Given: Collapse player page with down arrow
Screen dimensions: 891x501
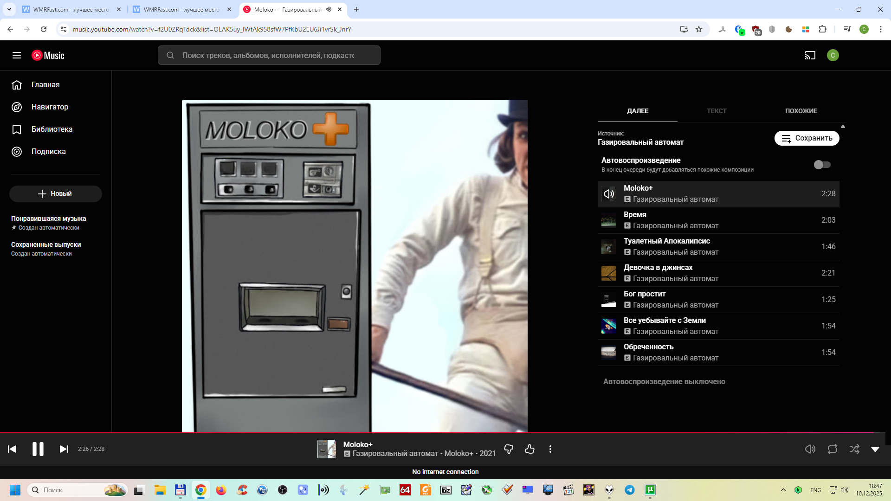Looking at the screenshot, I should tap(875, 449).
